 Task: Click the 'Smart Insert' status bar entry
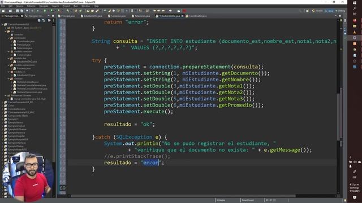248,200
